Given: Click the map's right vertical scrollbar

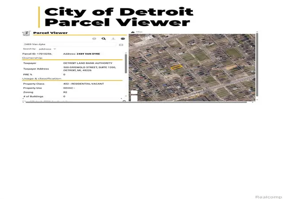Looking at the screenshot, I should [257, 64].
